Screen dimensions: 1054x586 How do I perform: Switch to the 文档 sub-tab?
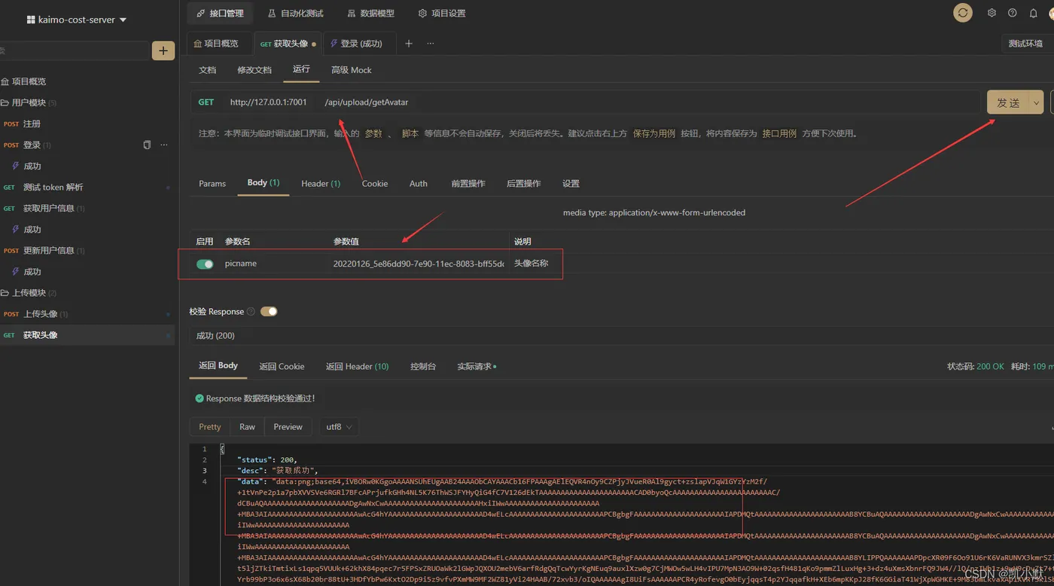pyautogui.click(x=208, y=70)
